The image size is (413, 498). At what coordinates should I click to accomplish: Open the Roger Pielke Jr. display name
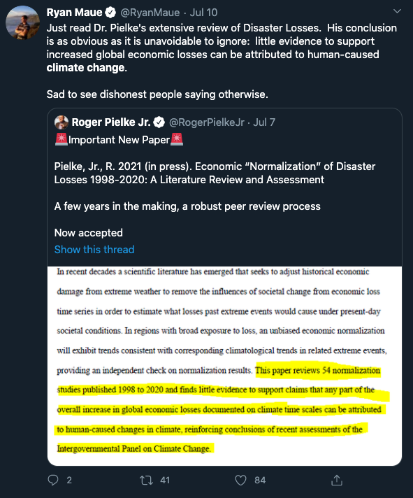pos(111,122)
